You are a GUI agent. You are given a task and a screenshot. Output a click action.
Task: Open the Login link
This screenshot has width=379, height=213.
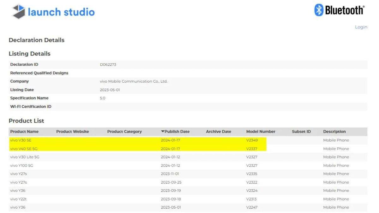[361, 27]
